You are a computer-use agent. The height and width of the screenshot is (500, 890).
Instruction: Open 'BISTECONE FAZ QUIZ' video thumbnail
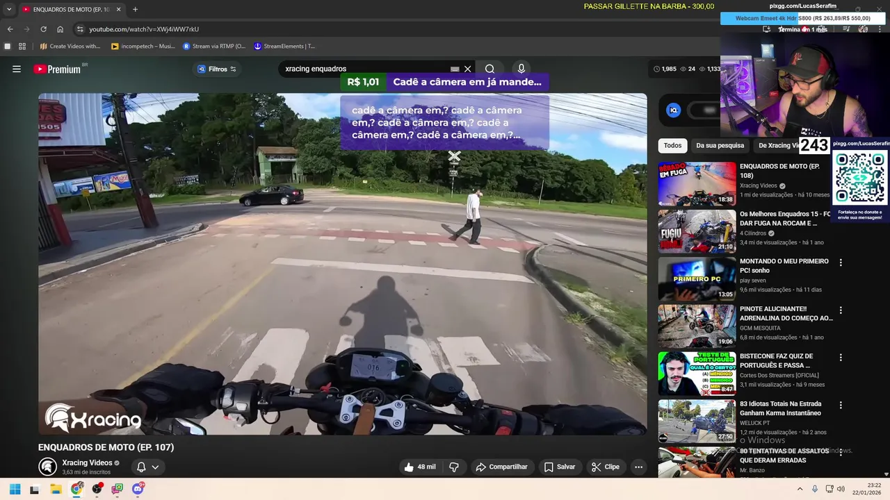(x=697, y=374)
